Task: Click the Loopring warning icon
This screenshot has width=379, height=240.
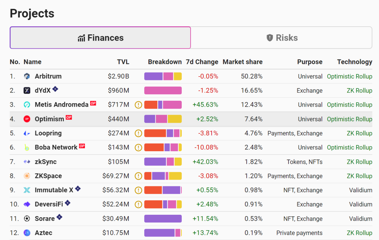Action: [x=139, y=133]
